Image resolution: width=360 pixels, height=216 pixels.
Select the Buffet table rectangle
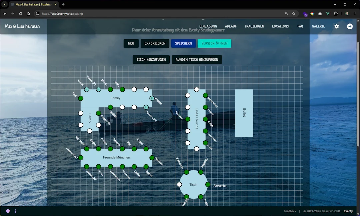(x=244, y=113)
